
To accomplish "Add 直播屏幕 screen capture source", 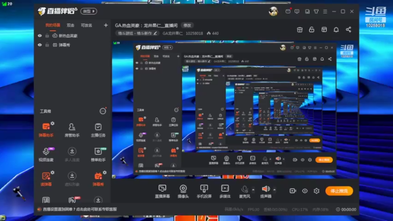I will 162,191.
